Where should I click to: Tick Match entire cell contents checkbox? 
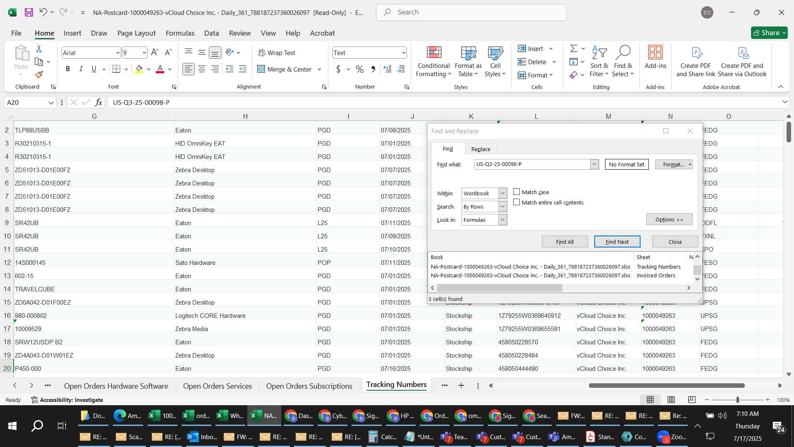517,202
